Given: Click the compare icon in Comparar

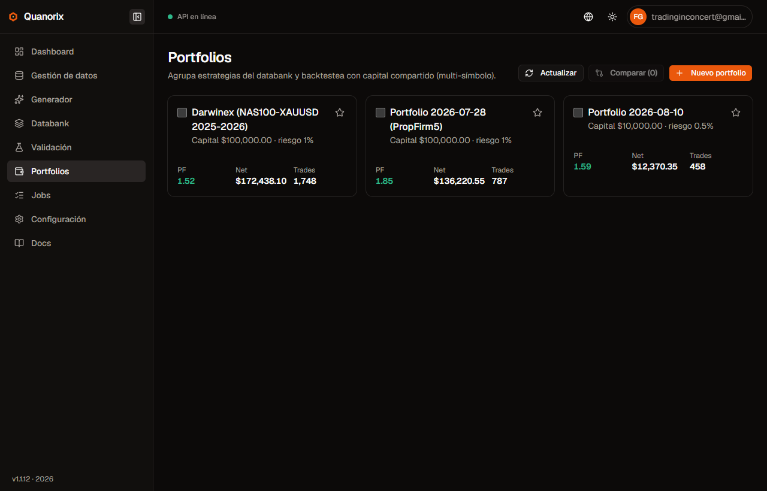Looking at the screenshot, I should click(599, 73).
